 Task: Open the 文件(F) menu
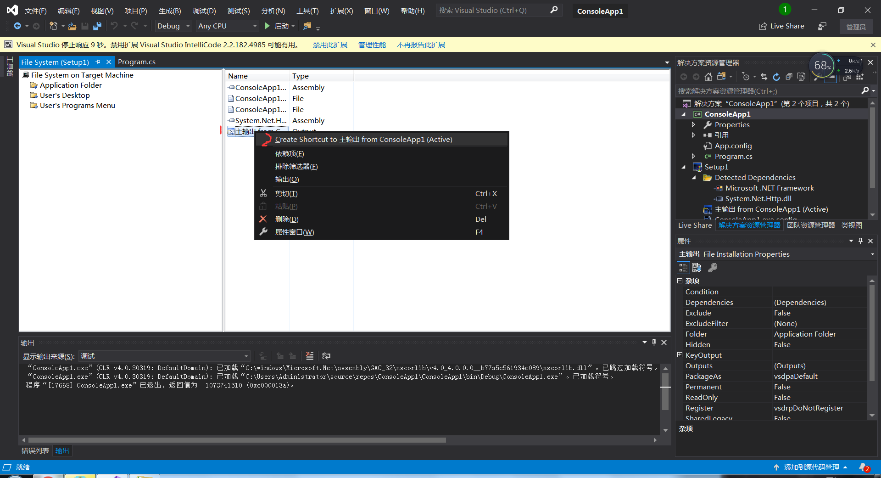point(35,11)
